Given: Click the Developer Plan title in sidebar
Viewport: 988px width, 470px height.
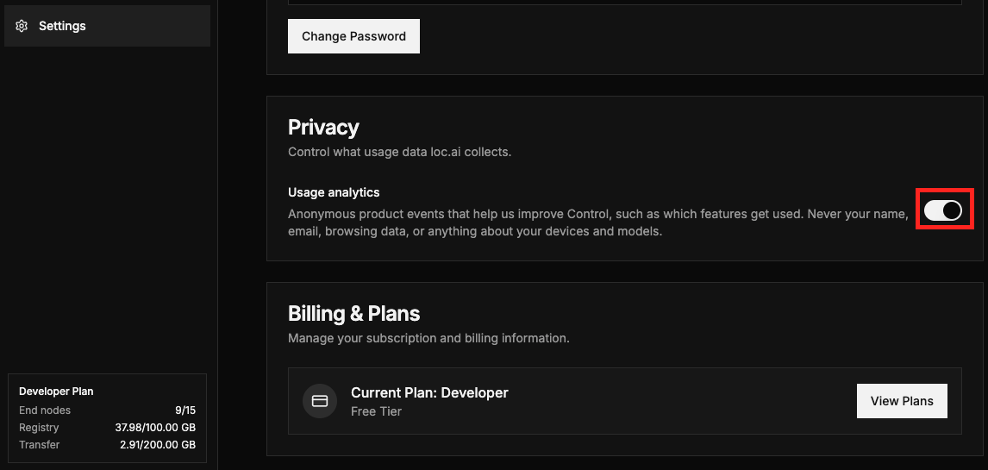Looking at the screenshot, I should 56,392.
